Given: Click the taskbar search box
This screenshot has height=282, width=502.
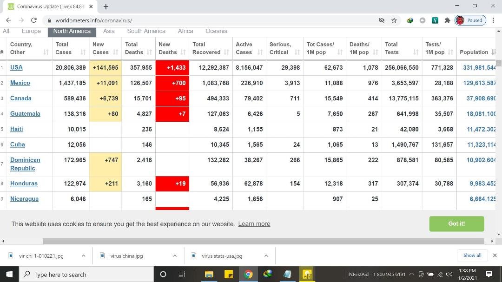Looking at the screenshot, I should click(86, 274).
